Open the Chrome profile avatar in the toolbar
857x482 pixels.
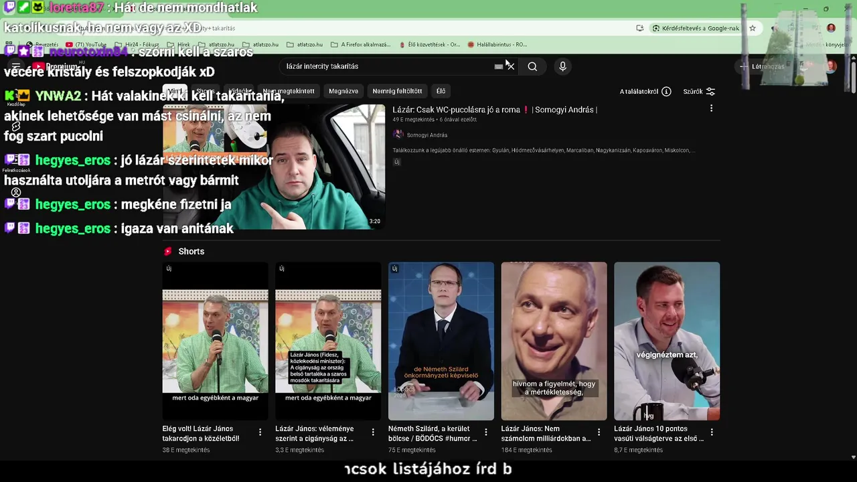(831, 28)
